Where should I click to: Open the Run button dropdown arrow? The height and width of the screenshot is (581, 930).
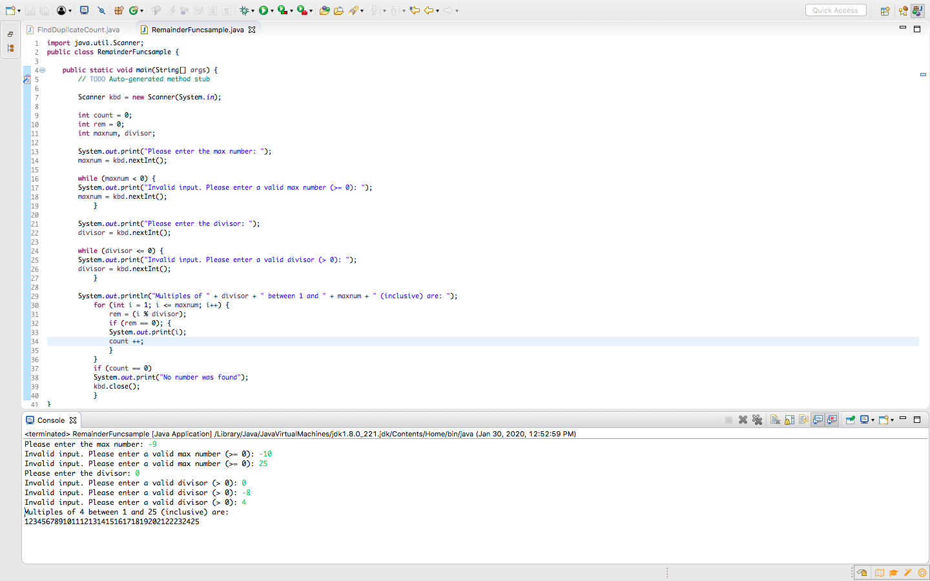coord(272,10)
